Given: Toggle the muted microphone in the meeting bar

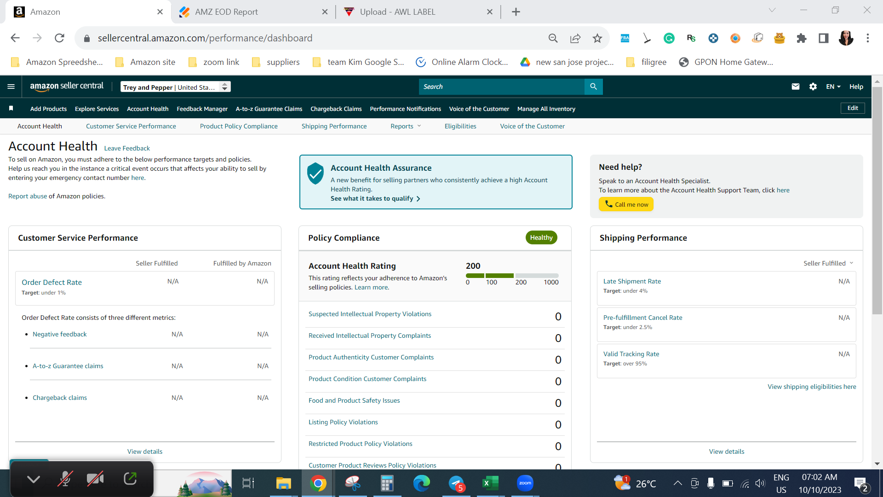Looking at the screenshot, I should pos(65,479).
